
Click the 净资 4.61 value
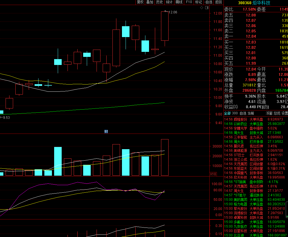[x=252, y=101]
